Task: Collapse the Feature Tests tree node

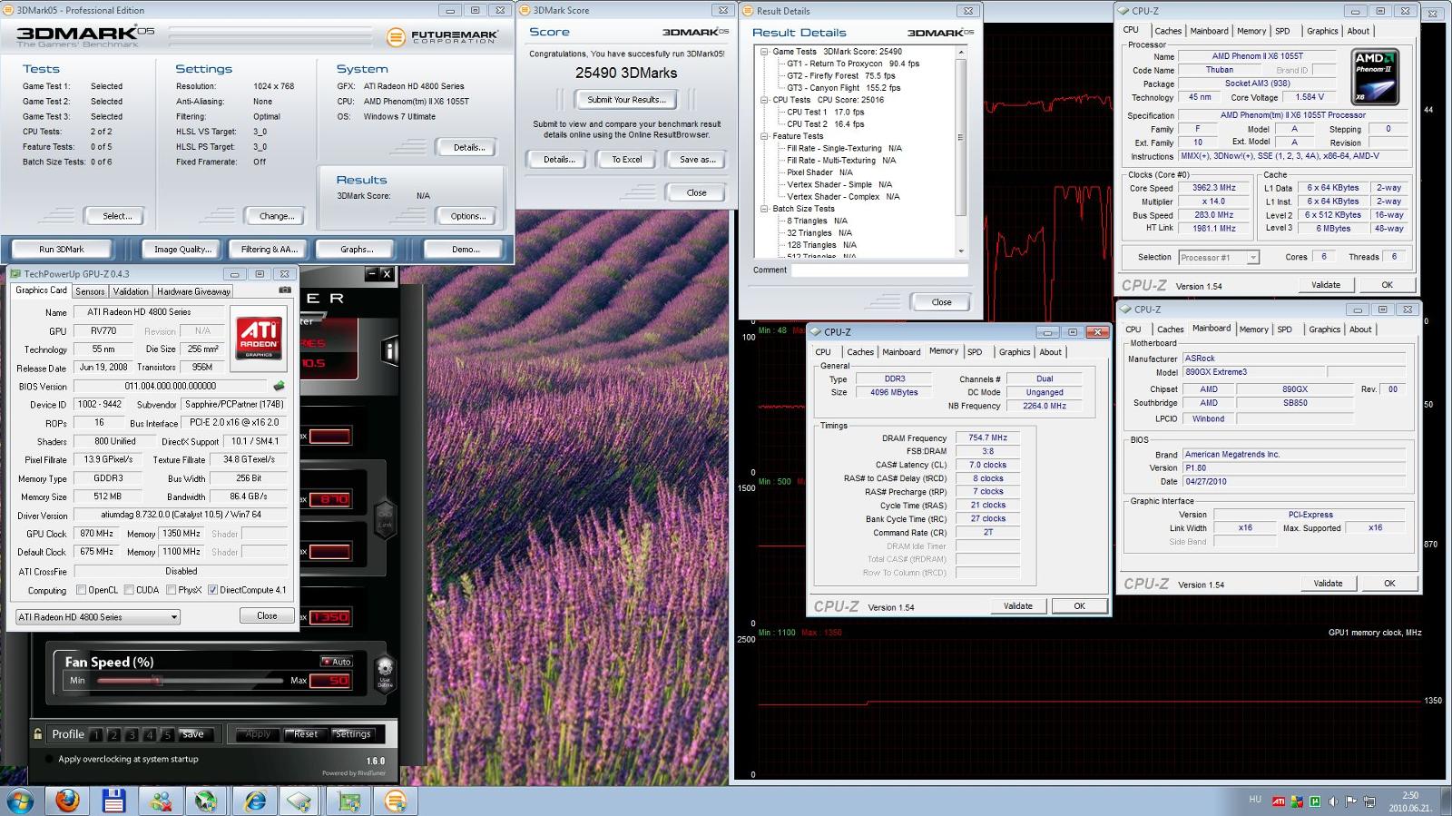Action: [764, 136]
